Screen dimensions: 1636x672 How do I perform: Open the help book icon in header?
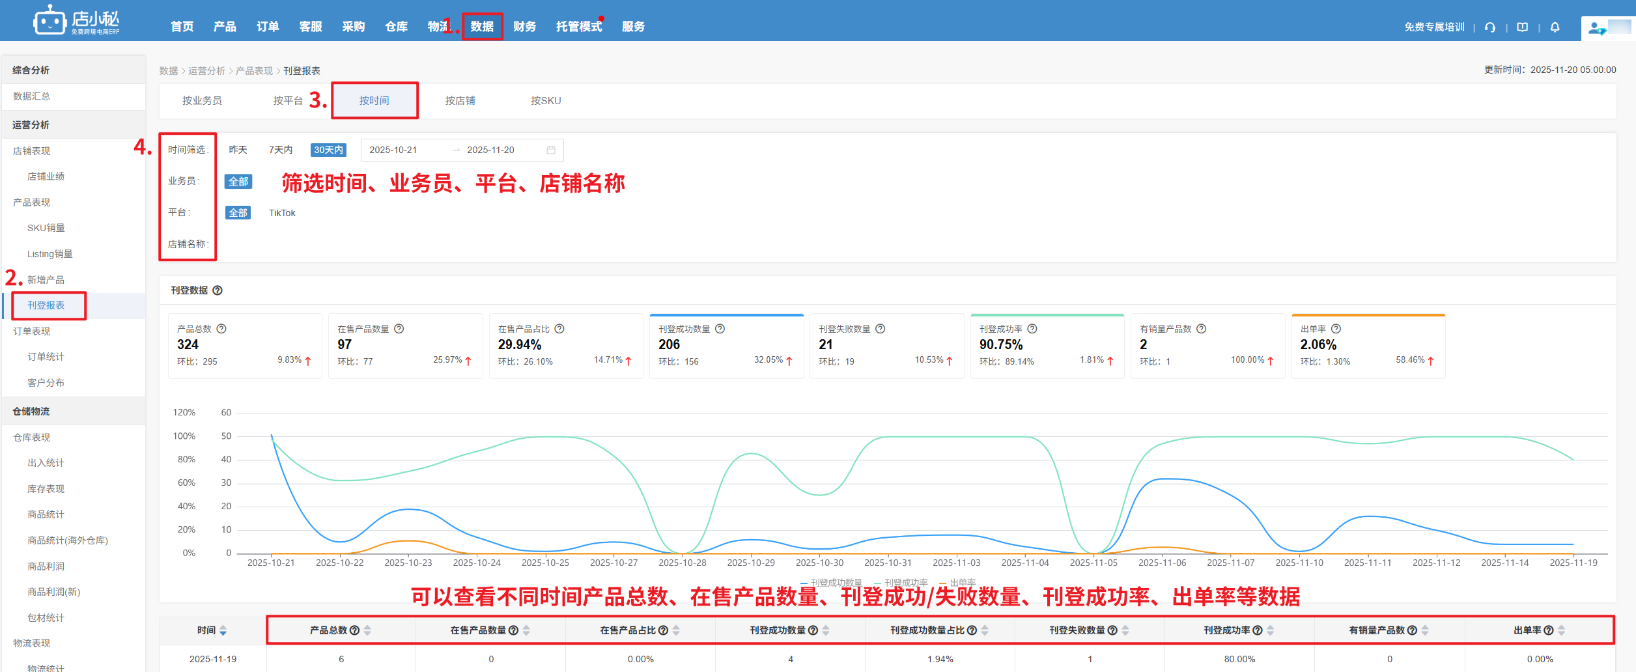1522,27
